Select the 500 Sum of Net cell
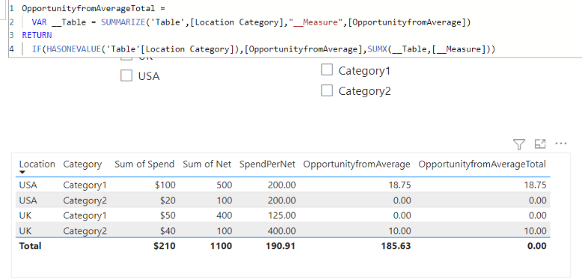The image size is (582, 278). pos(225,185)
